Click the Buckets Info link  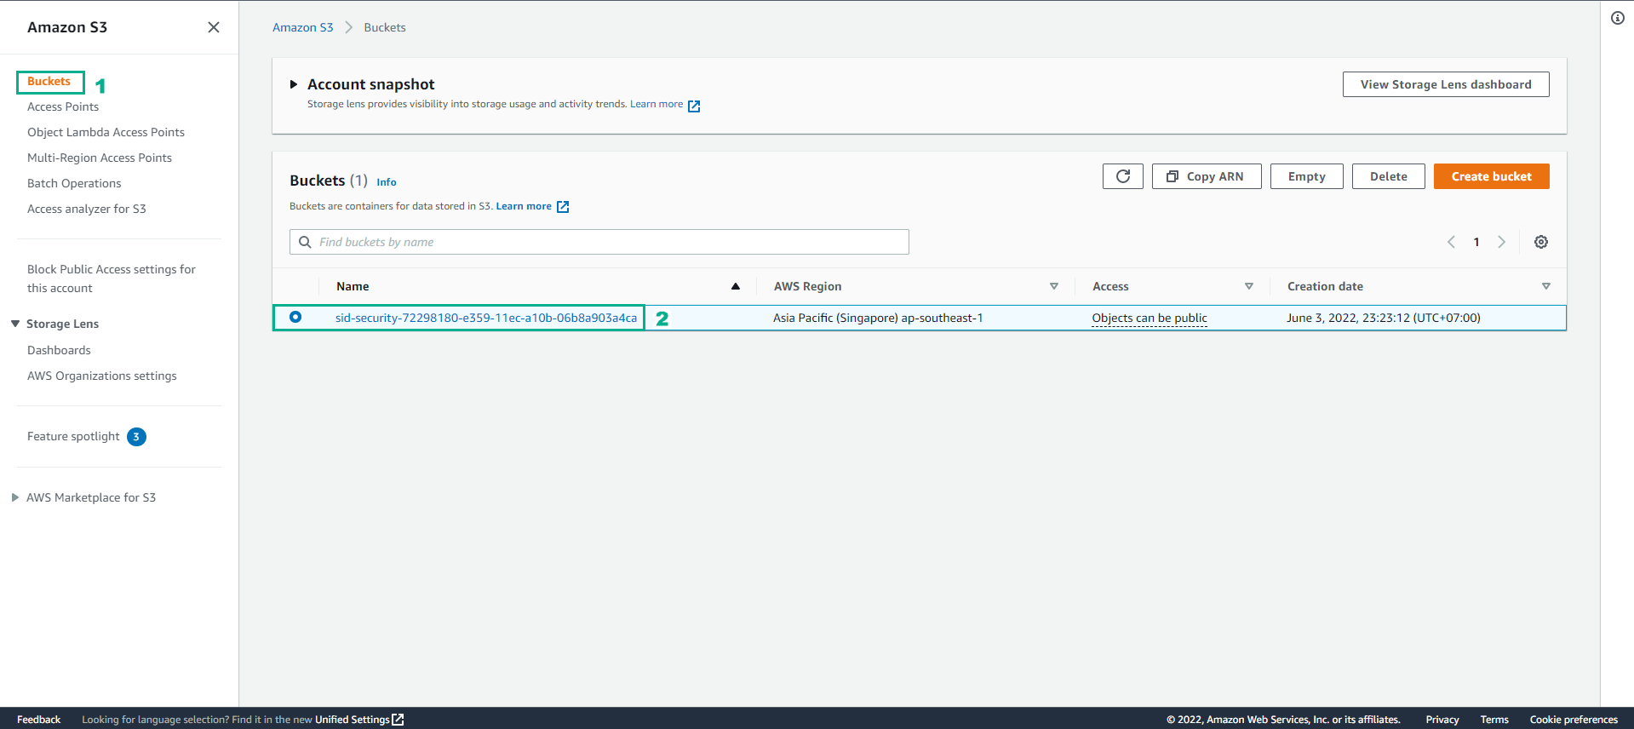coord(386,182)
